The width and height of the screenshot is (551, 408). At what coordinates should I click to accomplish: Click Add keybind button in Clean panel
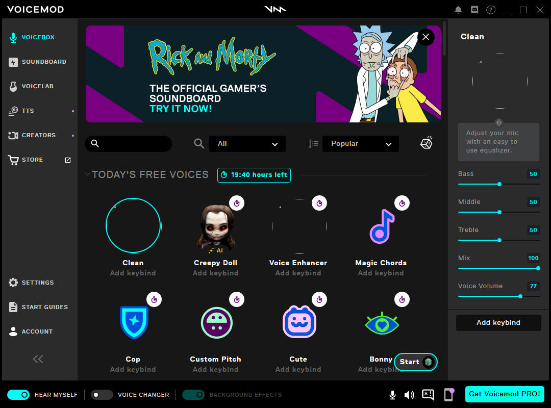pos(498,323)
